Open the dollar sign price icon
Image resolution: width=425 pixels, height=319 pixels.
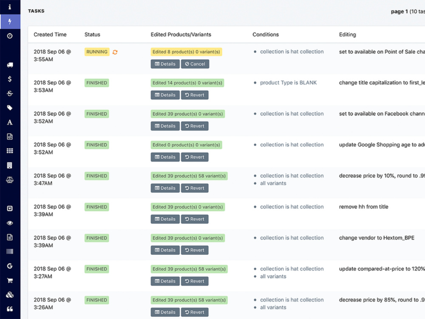tap(10, 79)
